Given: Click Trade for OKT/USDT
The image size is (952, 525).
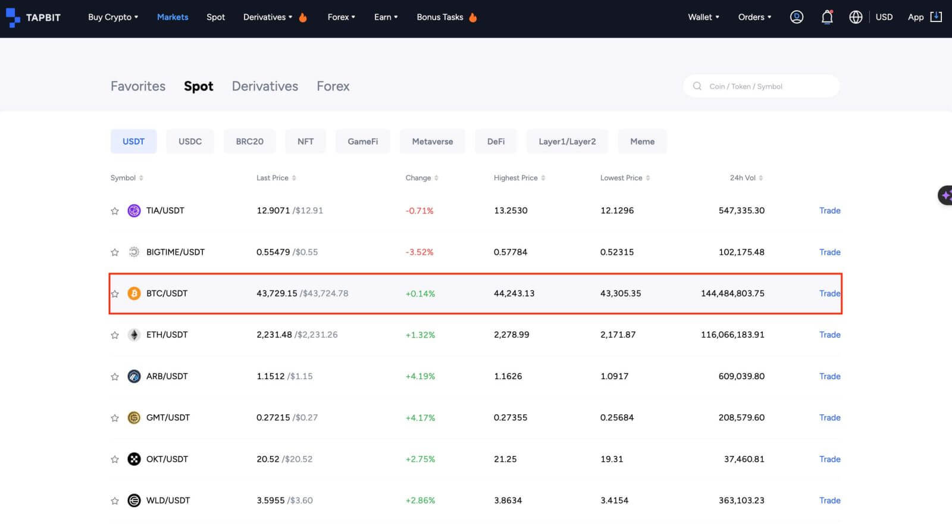Looking at the screenshot, I should tap(829, 459).
